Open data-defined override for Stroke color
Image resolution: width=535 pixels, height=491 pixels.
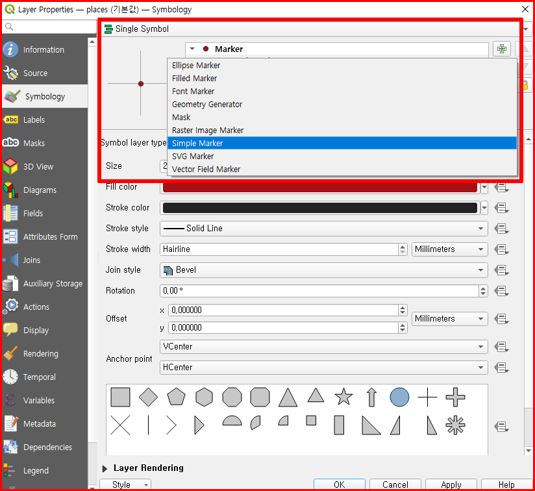pos(501,208)
